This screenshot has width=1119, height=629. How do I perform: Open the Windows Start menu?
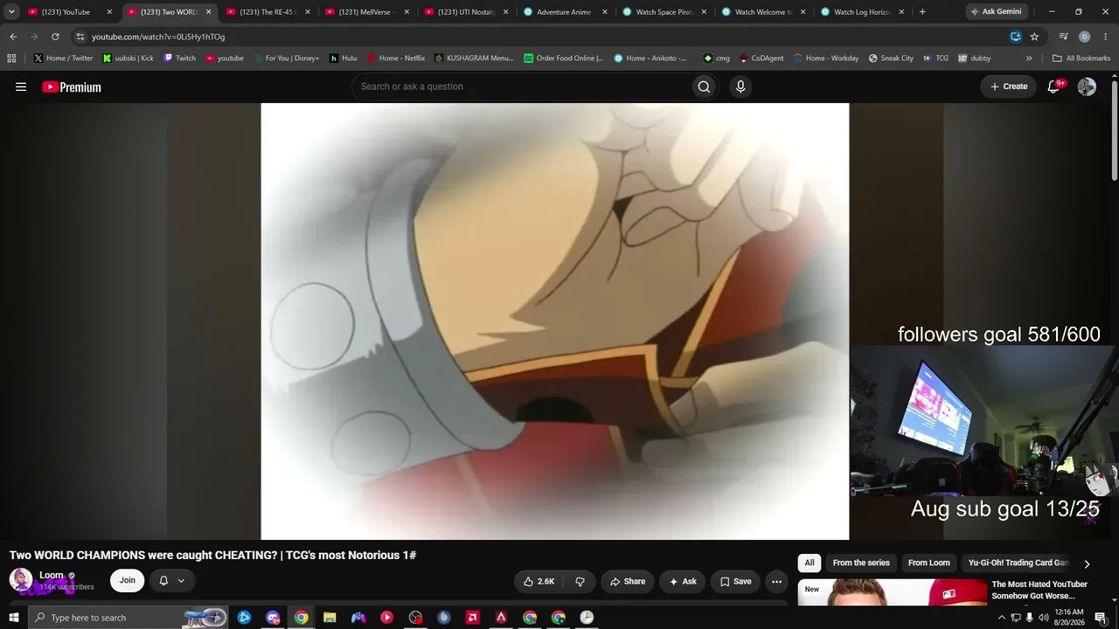[14, 618]
